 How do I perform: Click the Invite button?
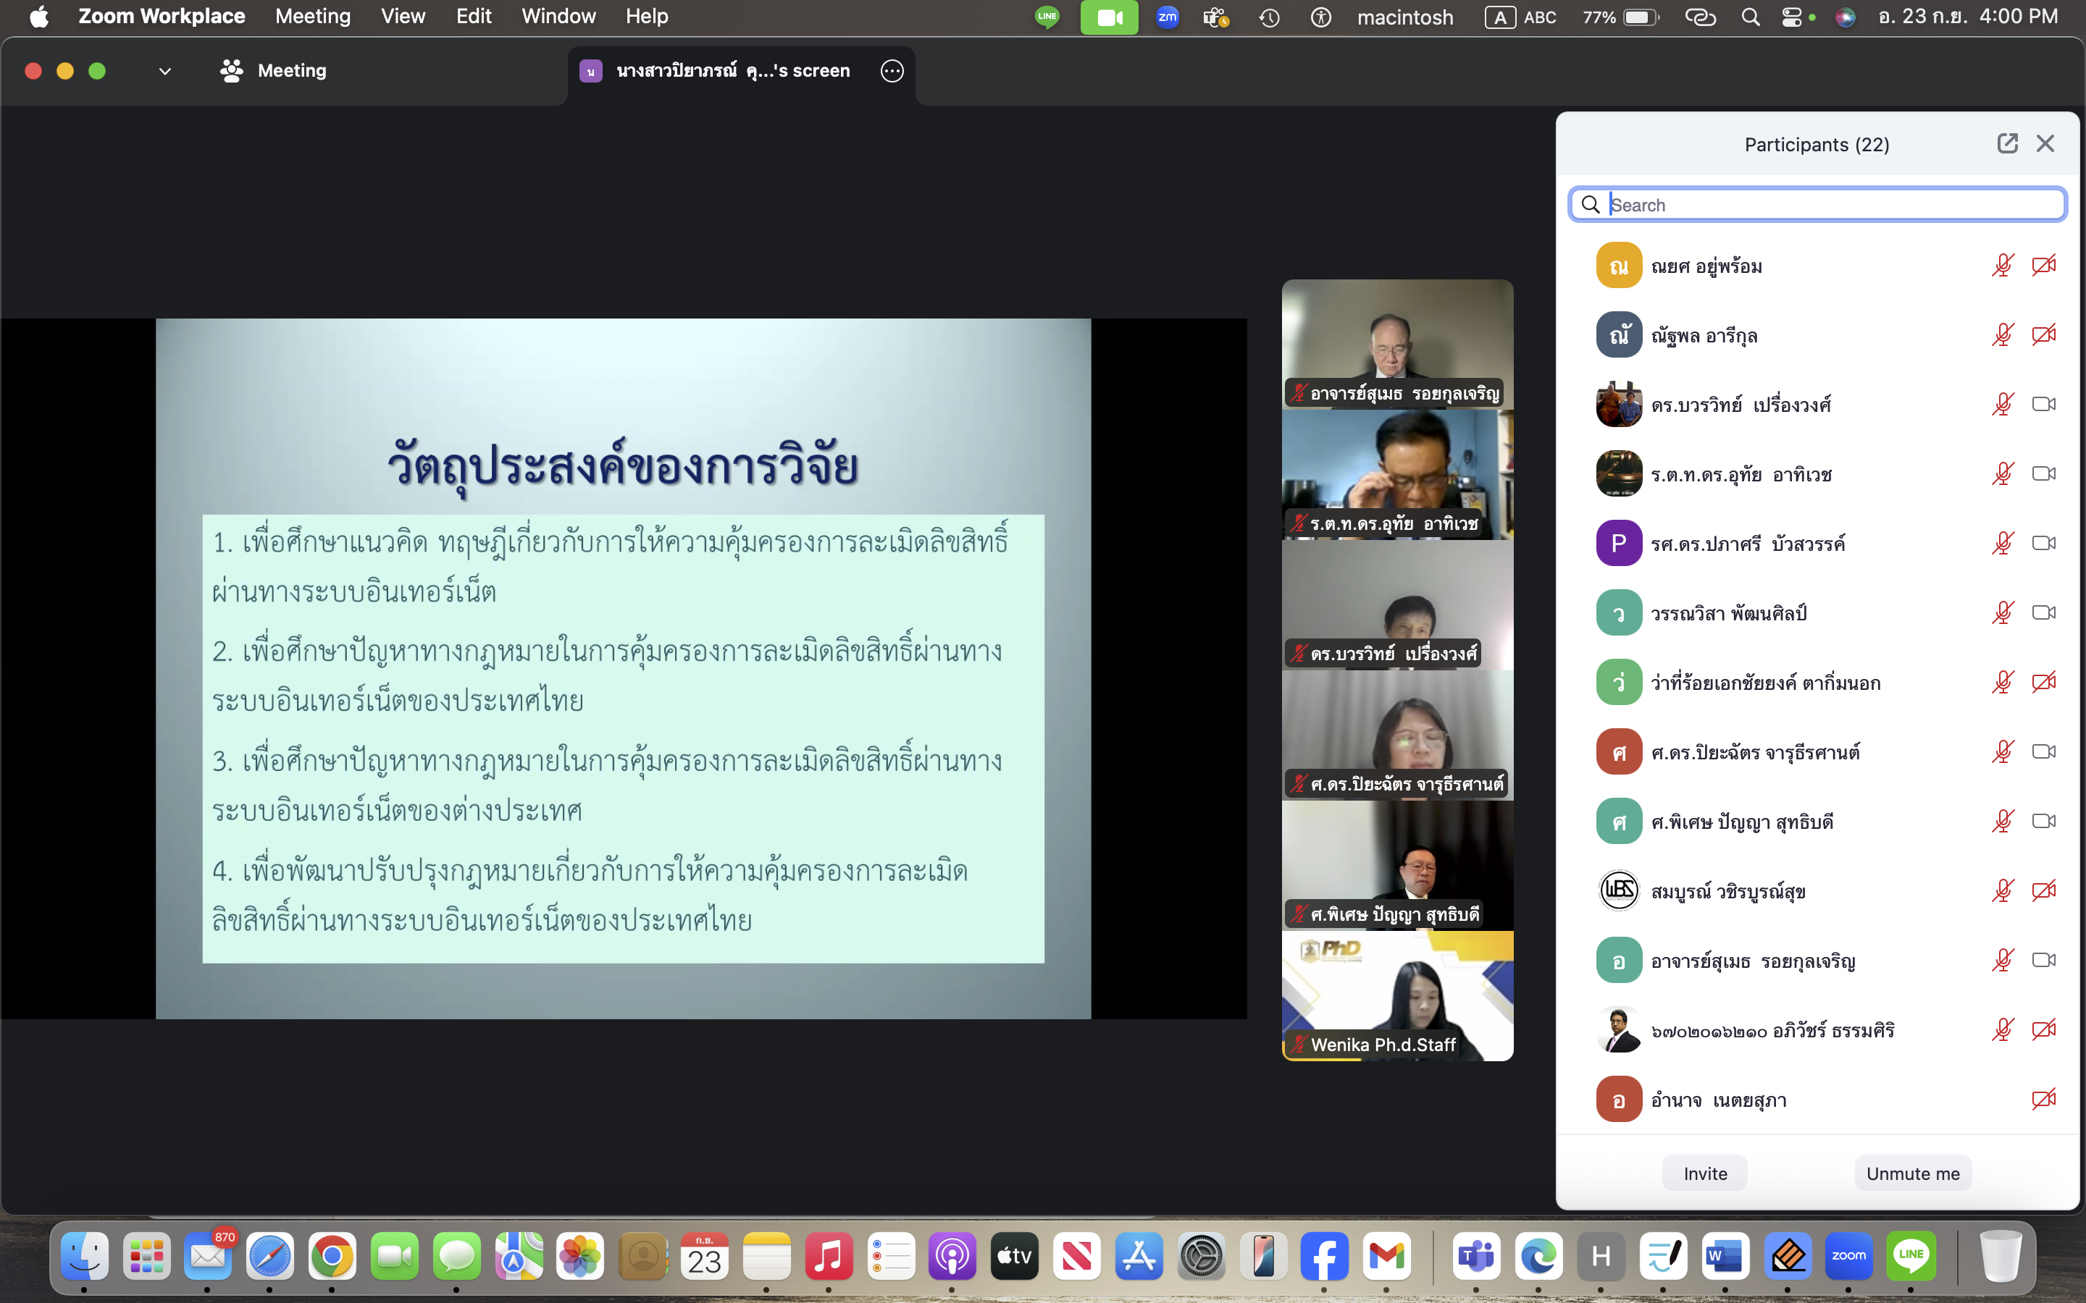1704,1173
